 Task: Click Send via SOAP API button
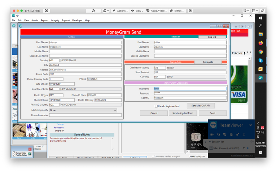pos(201,106)
